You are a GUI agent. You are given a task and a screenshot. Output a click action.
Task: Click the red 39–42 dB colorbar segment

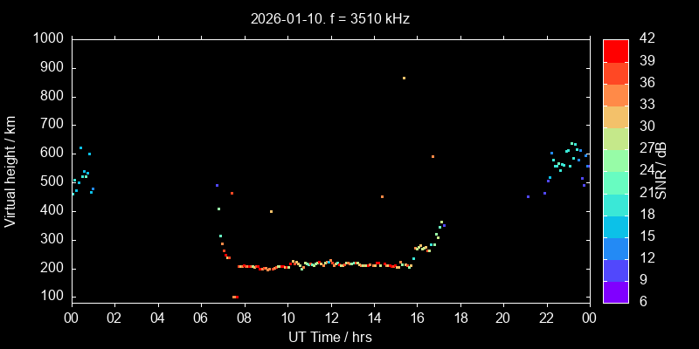[x=615, y=50]
